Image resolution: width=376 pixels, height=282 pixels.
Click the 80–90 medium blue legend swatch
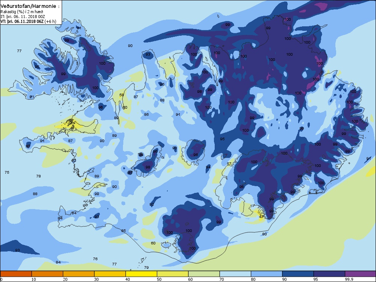tap(267, 274)
